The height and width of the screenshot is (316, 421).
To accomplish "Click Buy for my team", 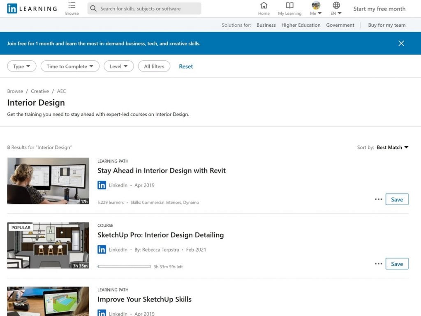I will [386, 25].
